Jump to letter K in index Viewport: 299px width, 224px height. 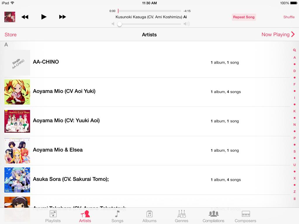tap(295, 111)
